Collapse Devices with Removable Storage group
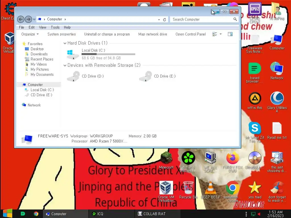291x218 pixels. (x=65, y=65)
